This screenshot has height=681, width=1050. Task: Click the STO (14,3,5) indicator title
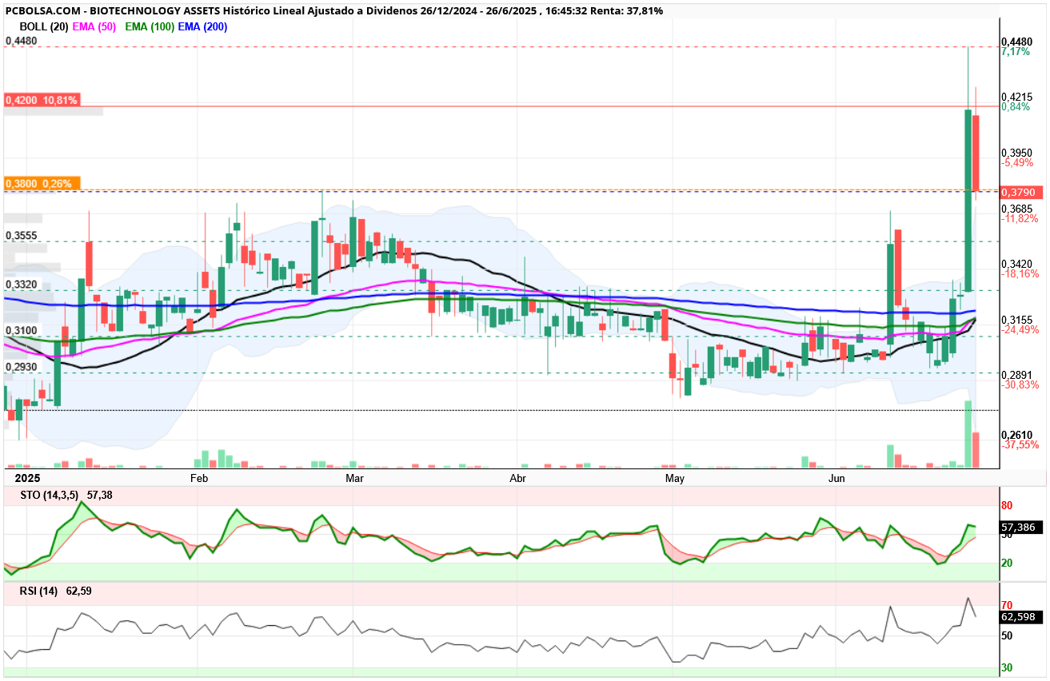tap(50, 496)
